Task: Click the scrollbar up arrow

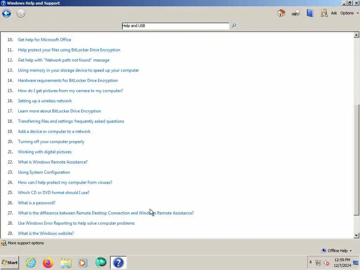Action: 356,35
